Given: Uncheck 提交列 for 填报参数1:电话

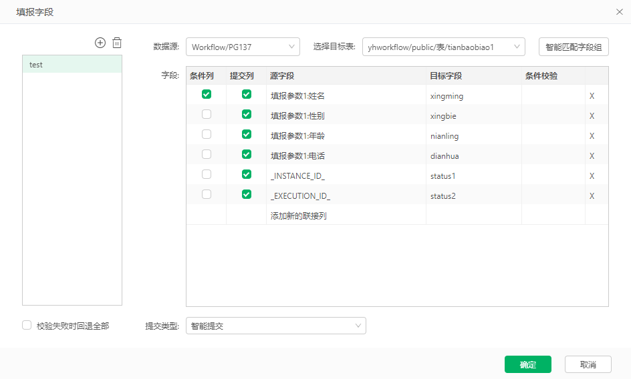Looking at the screenshot, I should coord(247,154).
